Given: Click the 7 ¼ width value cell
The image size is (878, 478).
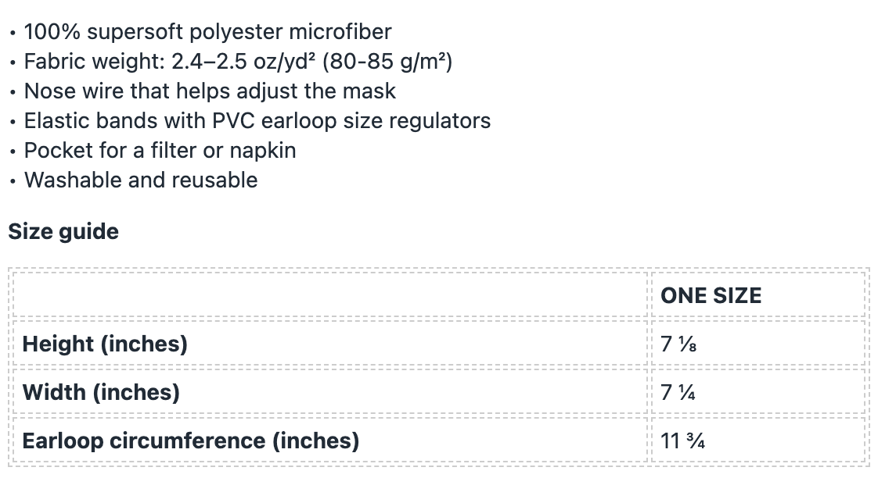Looking at the screenshot, I should pyautogui.click(x=758, y=392).
